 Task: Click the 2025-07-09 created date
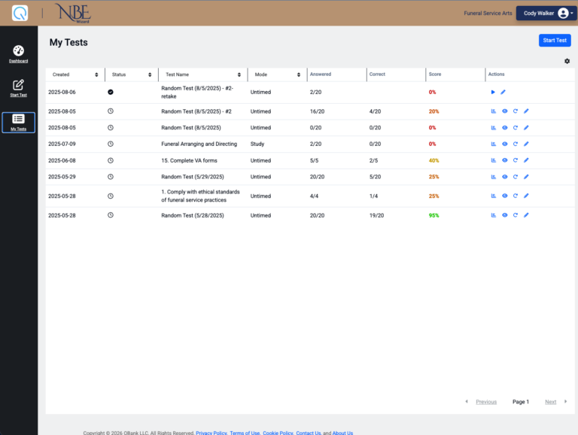tap(62, 144)
